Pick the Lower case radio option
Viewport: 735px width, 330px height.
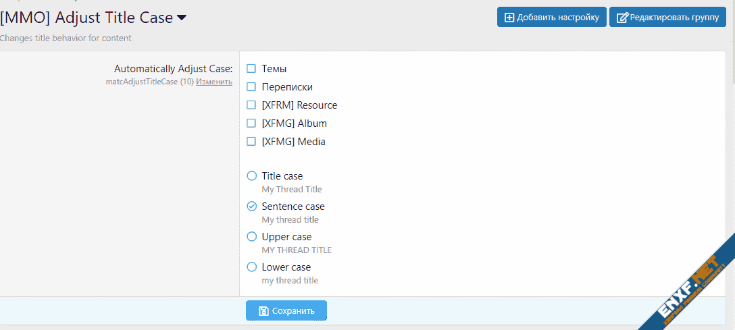(252, 267)
